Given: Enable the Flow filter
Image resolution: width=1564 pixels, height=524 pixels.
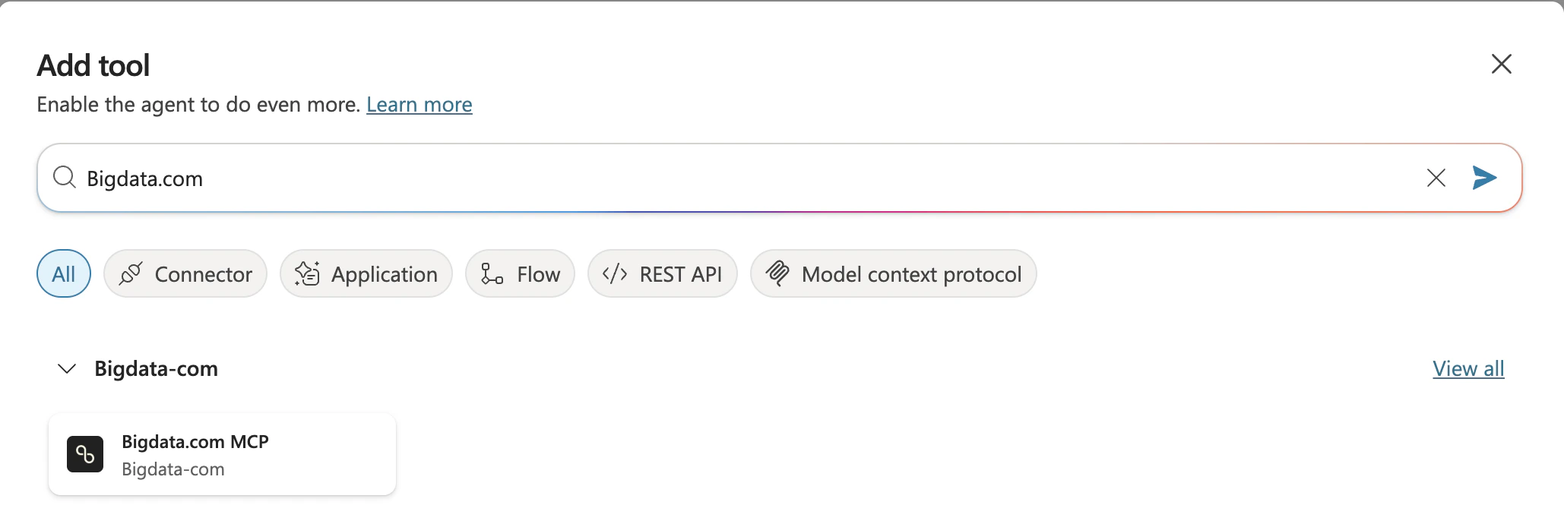Looking at the screenshot, I should (520, 273).
